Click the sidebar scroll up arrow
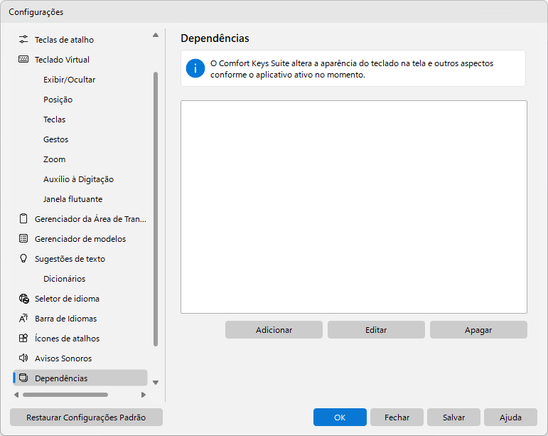548x436 pixels. click(156, 35)
